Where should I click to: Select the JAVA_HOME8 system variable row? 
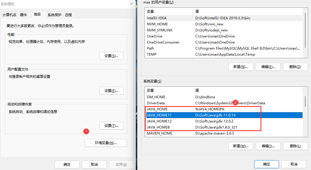[224, 127]
